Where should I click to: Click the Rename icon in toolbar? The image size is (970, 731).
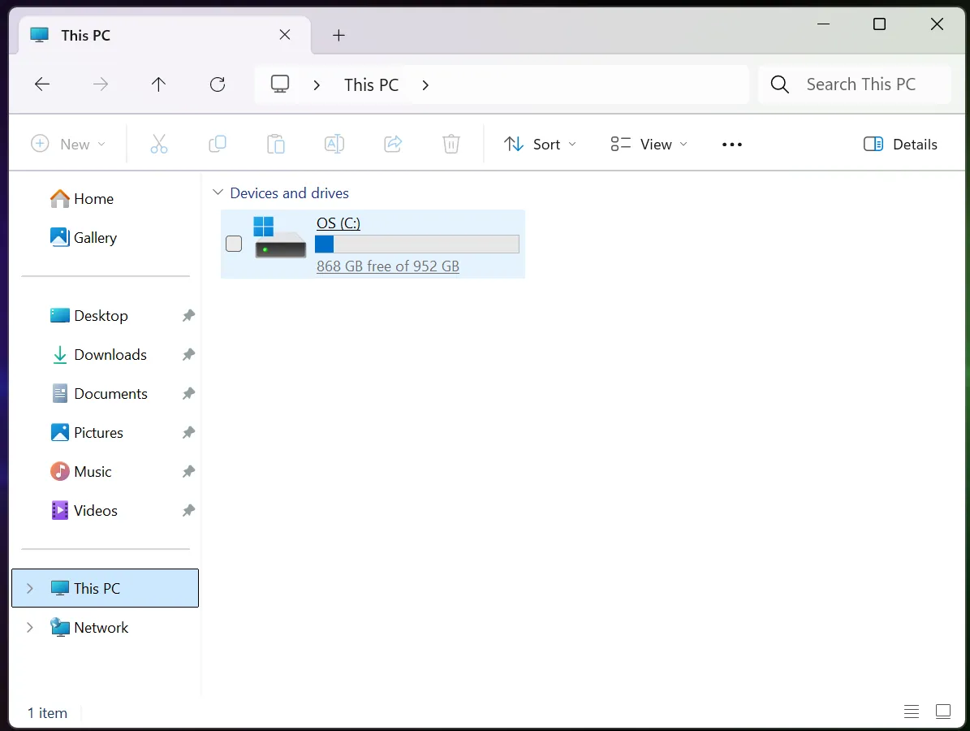[x=334, y=145]
